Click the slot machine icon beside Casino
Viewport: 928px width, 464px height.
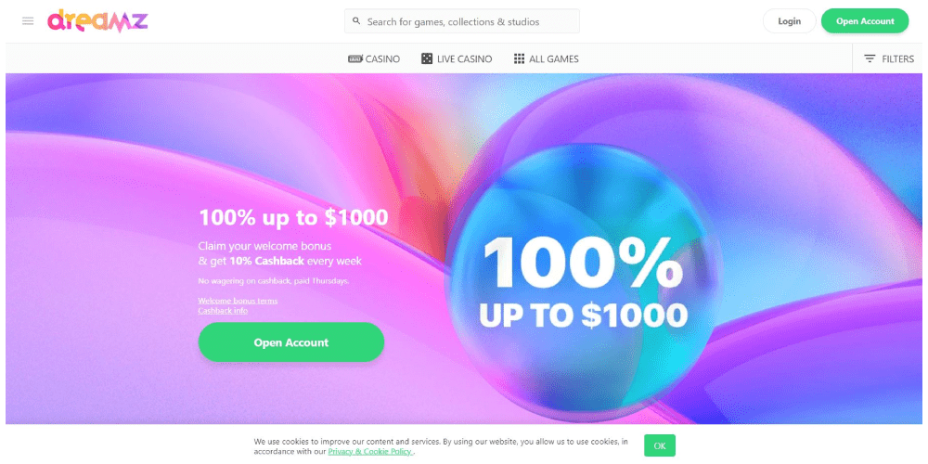354,59
